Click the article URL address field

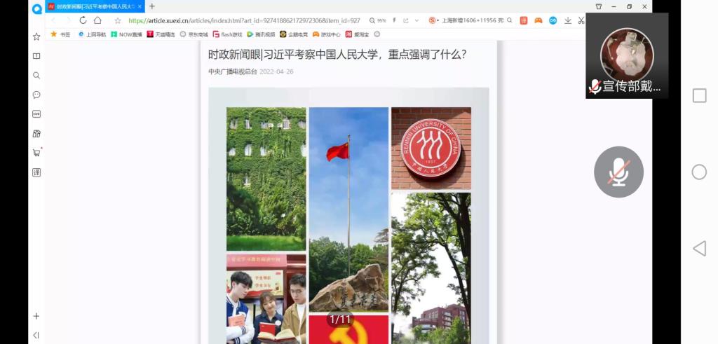245,21
